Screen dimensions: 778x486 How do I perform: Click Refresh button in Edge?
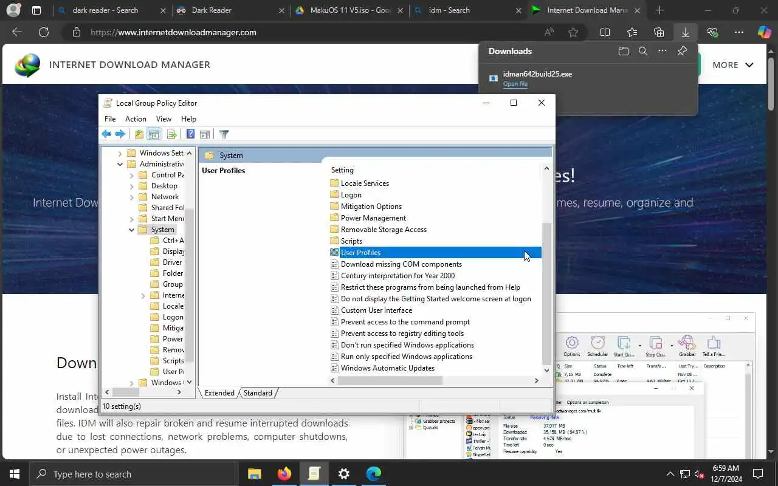[44, 32]
